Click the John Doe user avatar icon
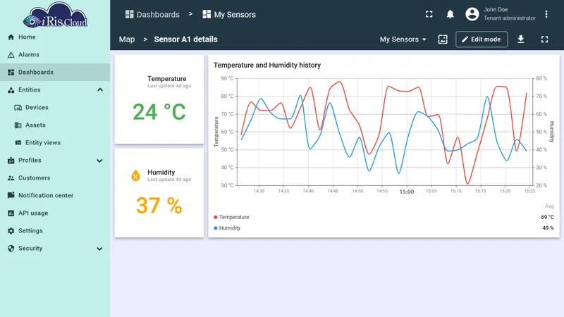 (472, 14)
